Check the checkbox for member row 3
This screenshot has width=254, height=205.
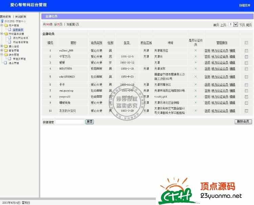(246, 63)
